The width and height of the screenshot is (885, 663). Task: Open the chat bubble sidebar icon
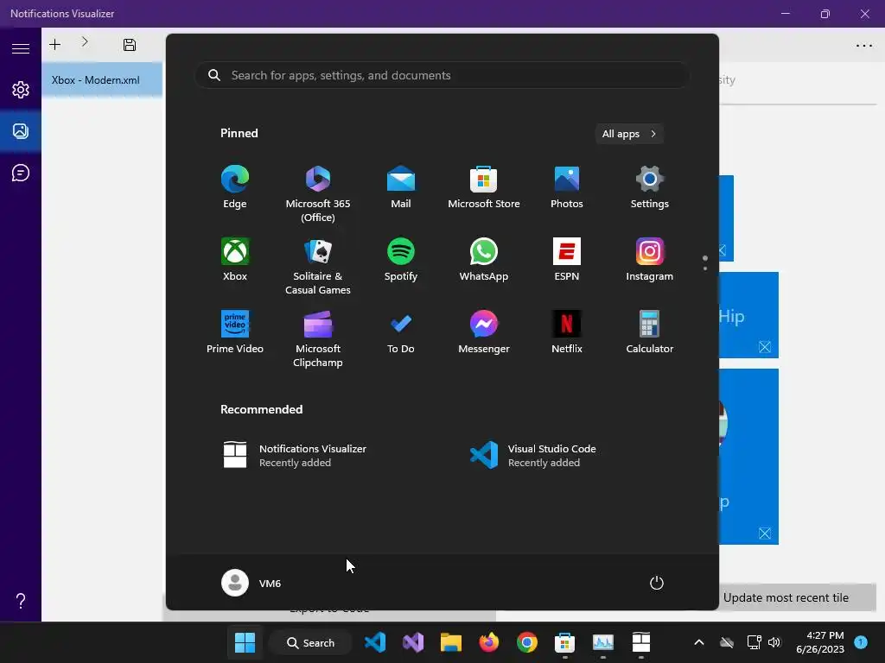point(21,173)
